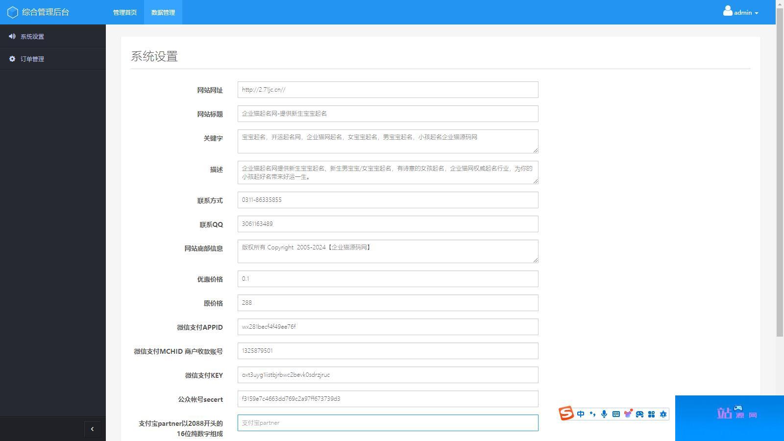Click the gear icon beside 订单管理
Screen dimensions: 784x441
[x=12, y=59]
